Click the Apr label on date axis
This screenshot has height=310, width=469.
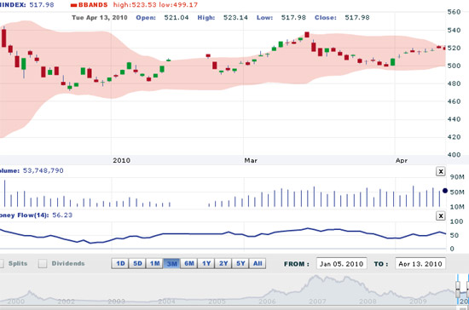tap(402, 161)
